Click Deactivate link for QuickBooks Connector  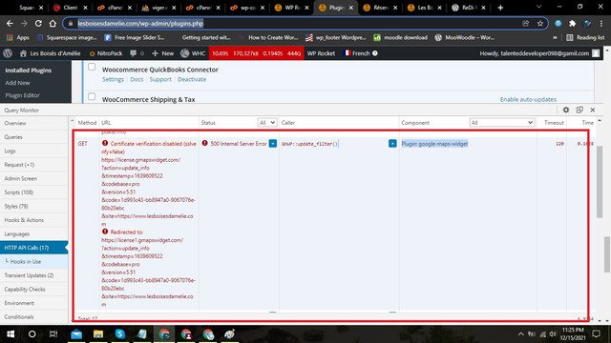pos(192,79)
